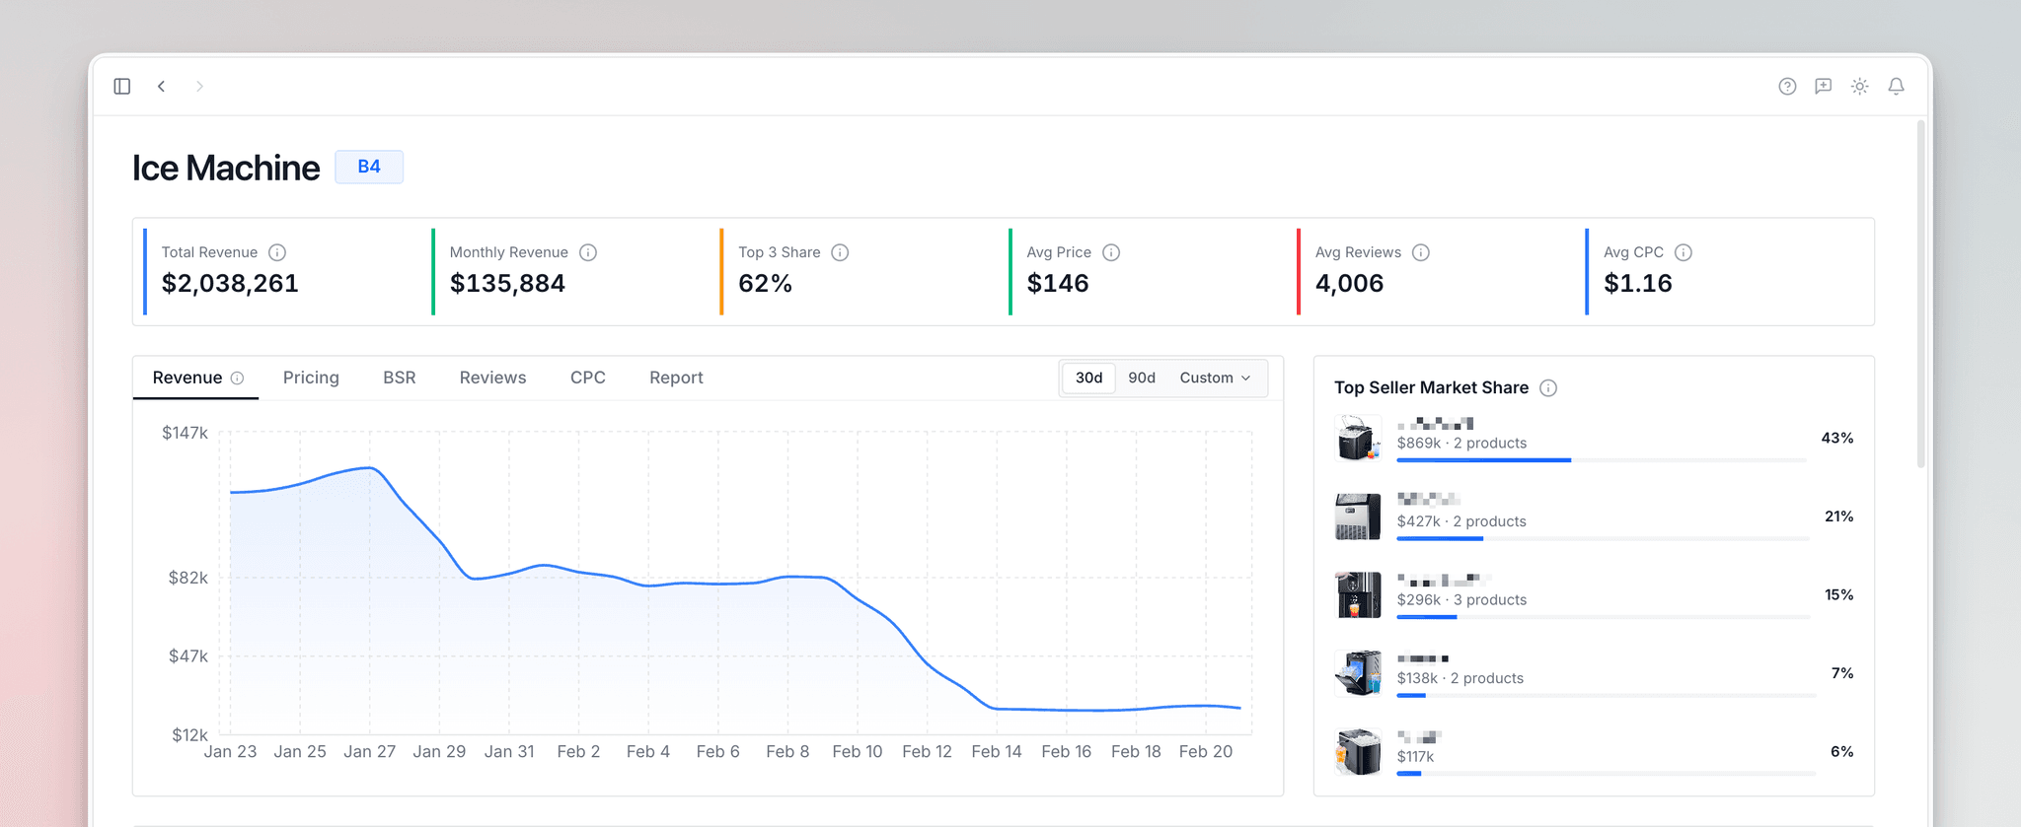Click the 15% seller product thumbnail
2021x827 pixels.
coord(1358,594)
